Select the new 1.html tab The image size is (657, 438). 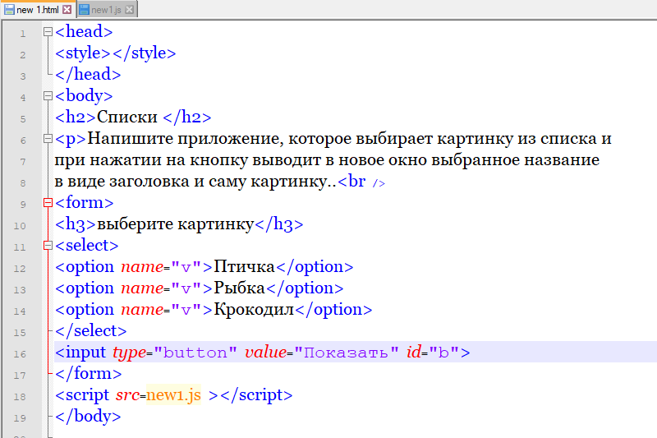point(38,9)
